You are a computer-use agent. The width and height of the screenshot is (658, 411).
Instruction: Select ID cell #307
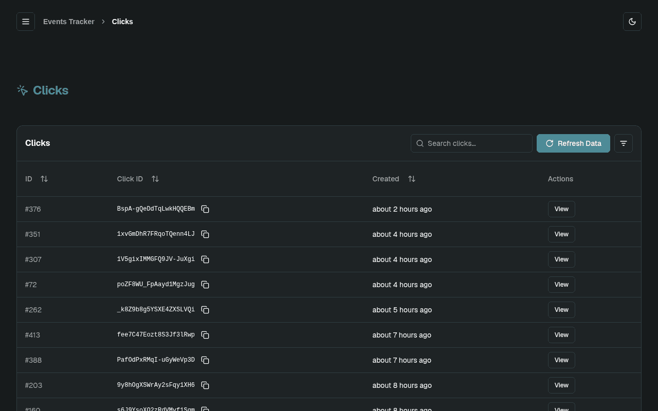pyautogui.click(x=33, y=259)
